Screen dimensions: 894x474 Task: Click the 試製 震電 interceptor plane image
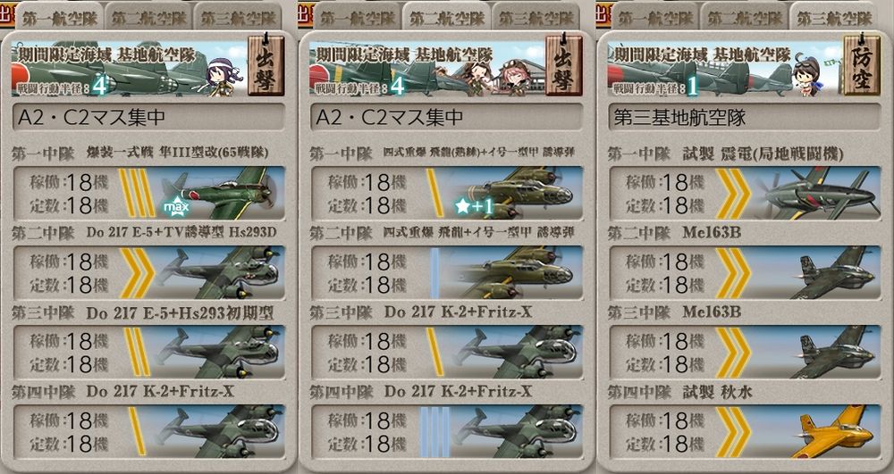(816, 193)
